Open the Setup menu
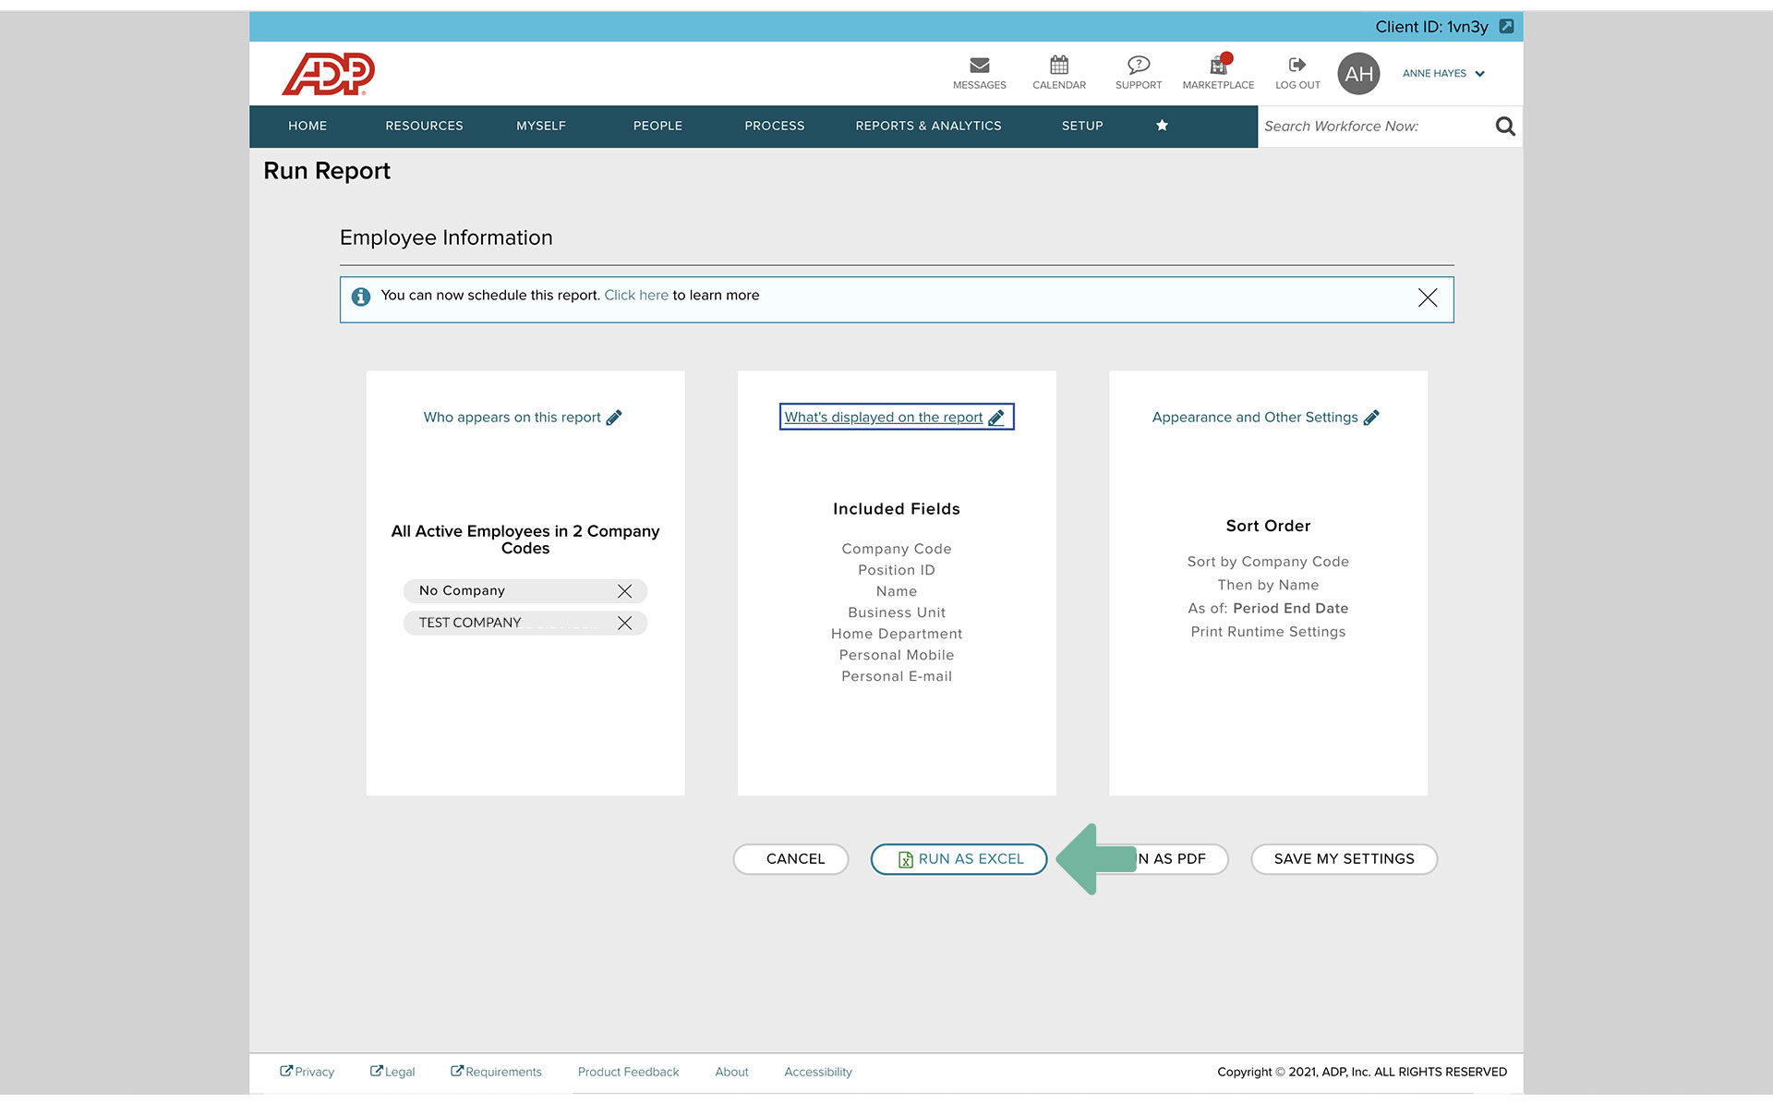This screenshot has width=1773, height=1104. [x=1082, y=126]
